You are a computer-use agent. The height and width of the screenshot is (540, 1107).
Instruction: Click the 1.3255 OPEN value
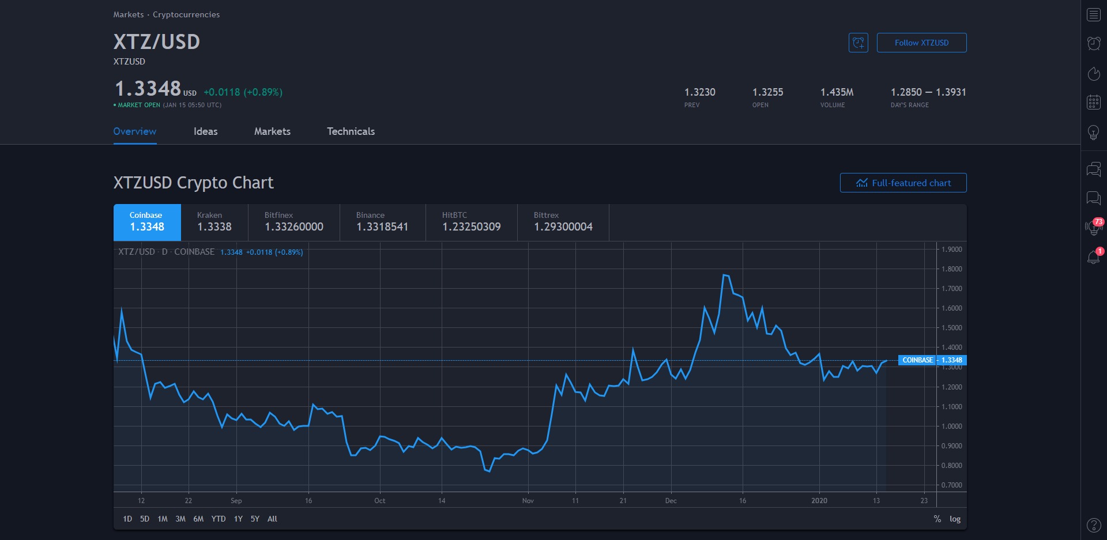pos(768,92)
